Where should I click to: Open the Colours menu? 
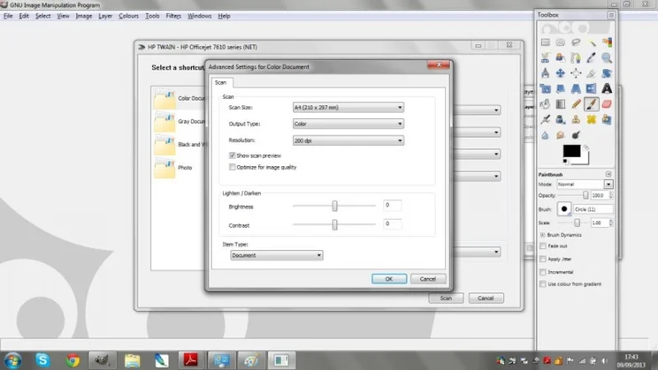click(x=128, y=16)
